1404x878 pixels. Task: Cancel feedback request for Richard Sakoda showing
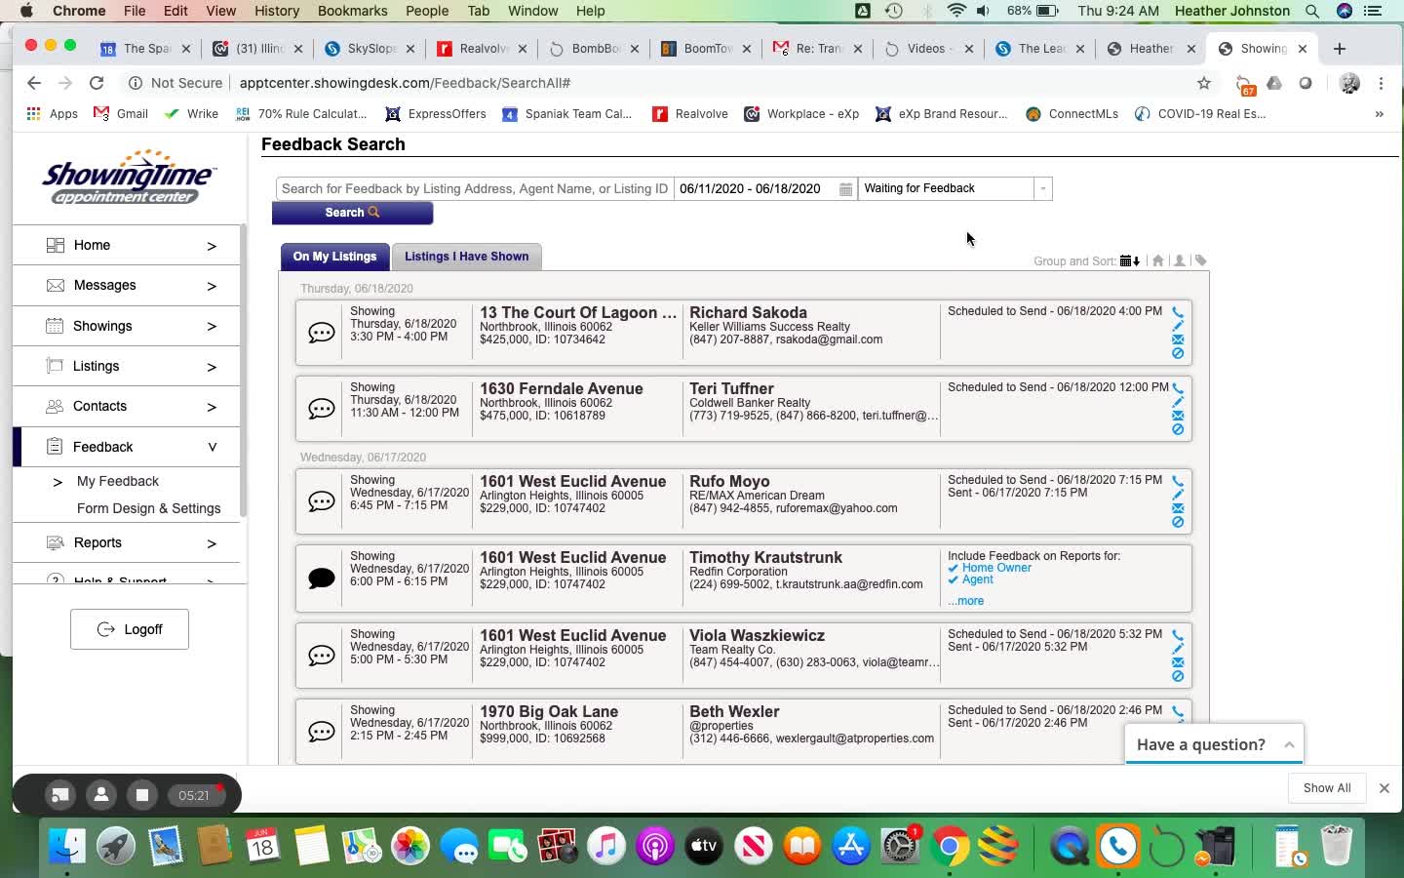1178,353
